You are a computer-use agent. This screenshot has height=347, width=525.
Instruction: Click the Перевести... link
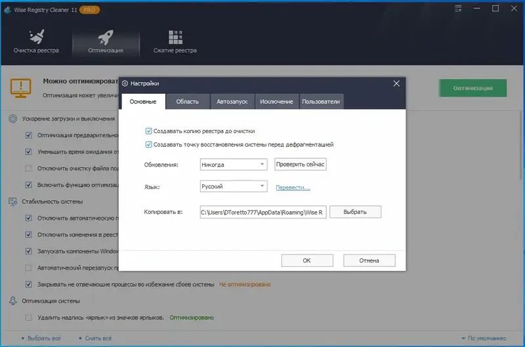(x=293, y=188)
